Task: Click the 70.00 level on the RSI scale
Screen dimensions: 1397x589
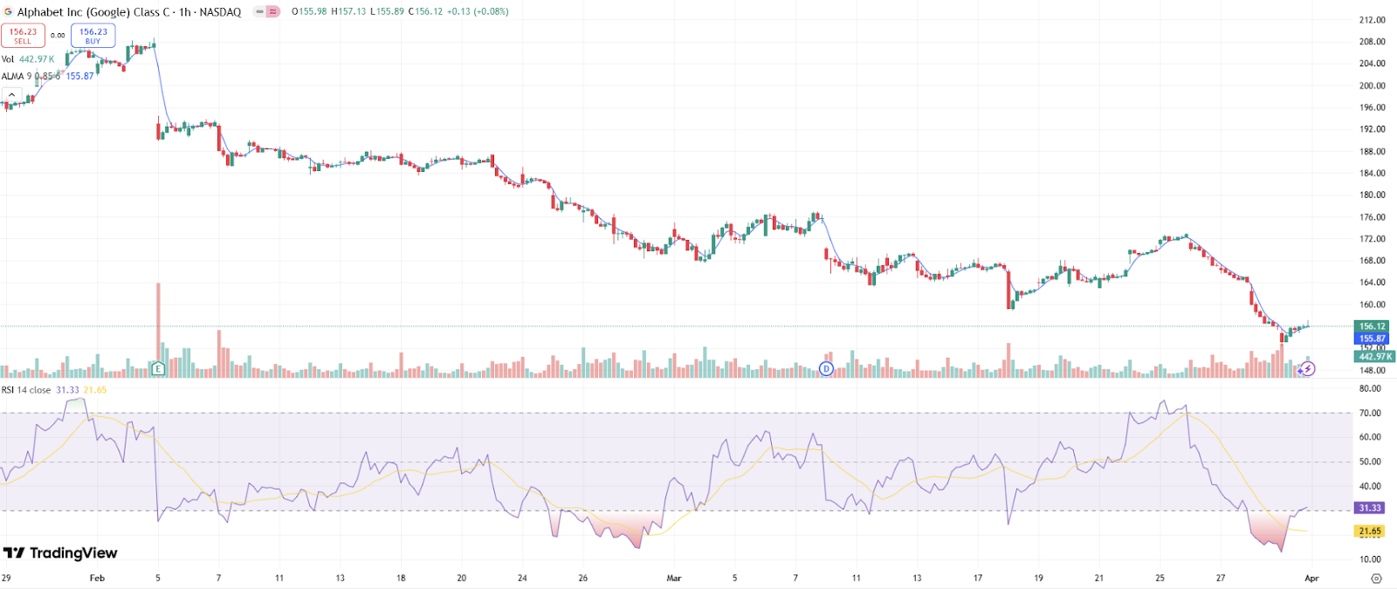Action: (1370, 414)
